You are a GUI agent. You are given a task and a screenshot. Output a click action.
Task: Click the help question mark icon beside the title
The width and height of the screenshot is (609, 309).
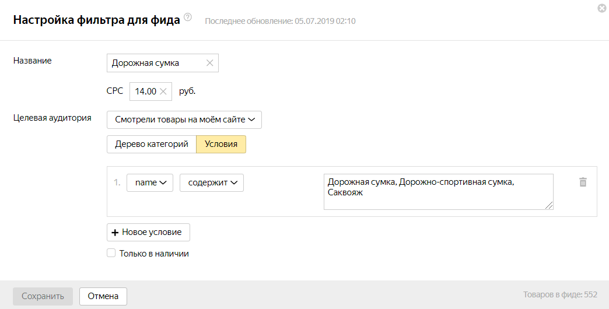pyautogui.click(x=188, y=17)
